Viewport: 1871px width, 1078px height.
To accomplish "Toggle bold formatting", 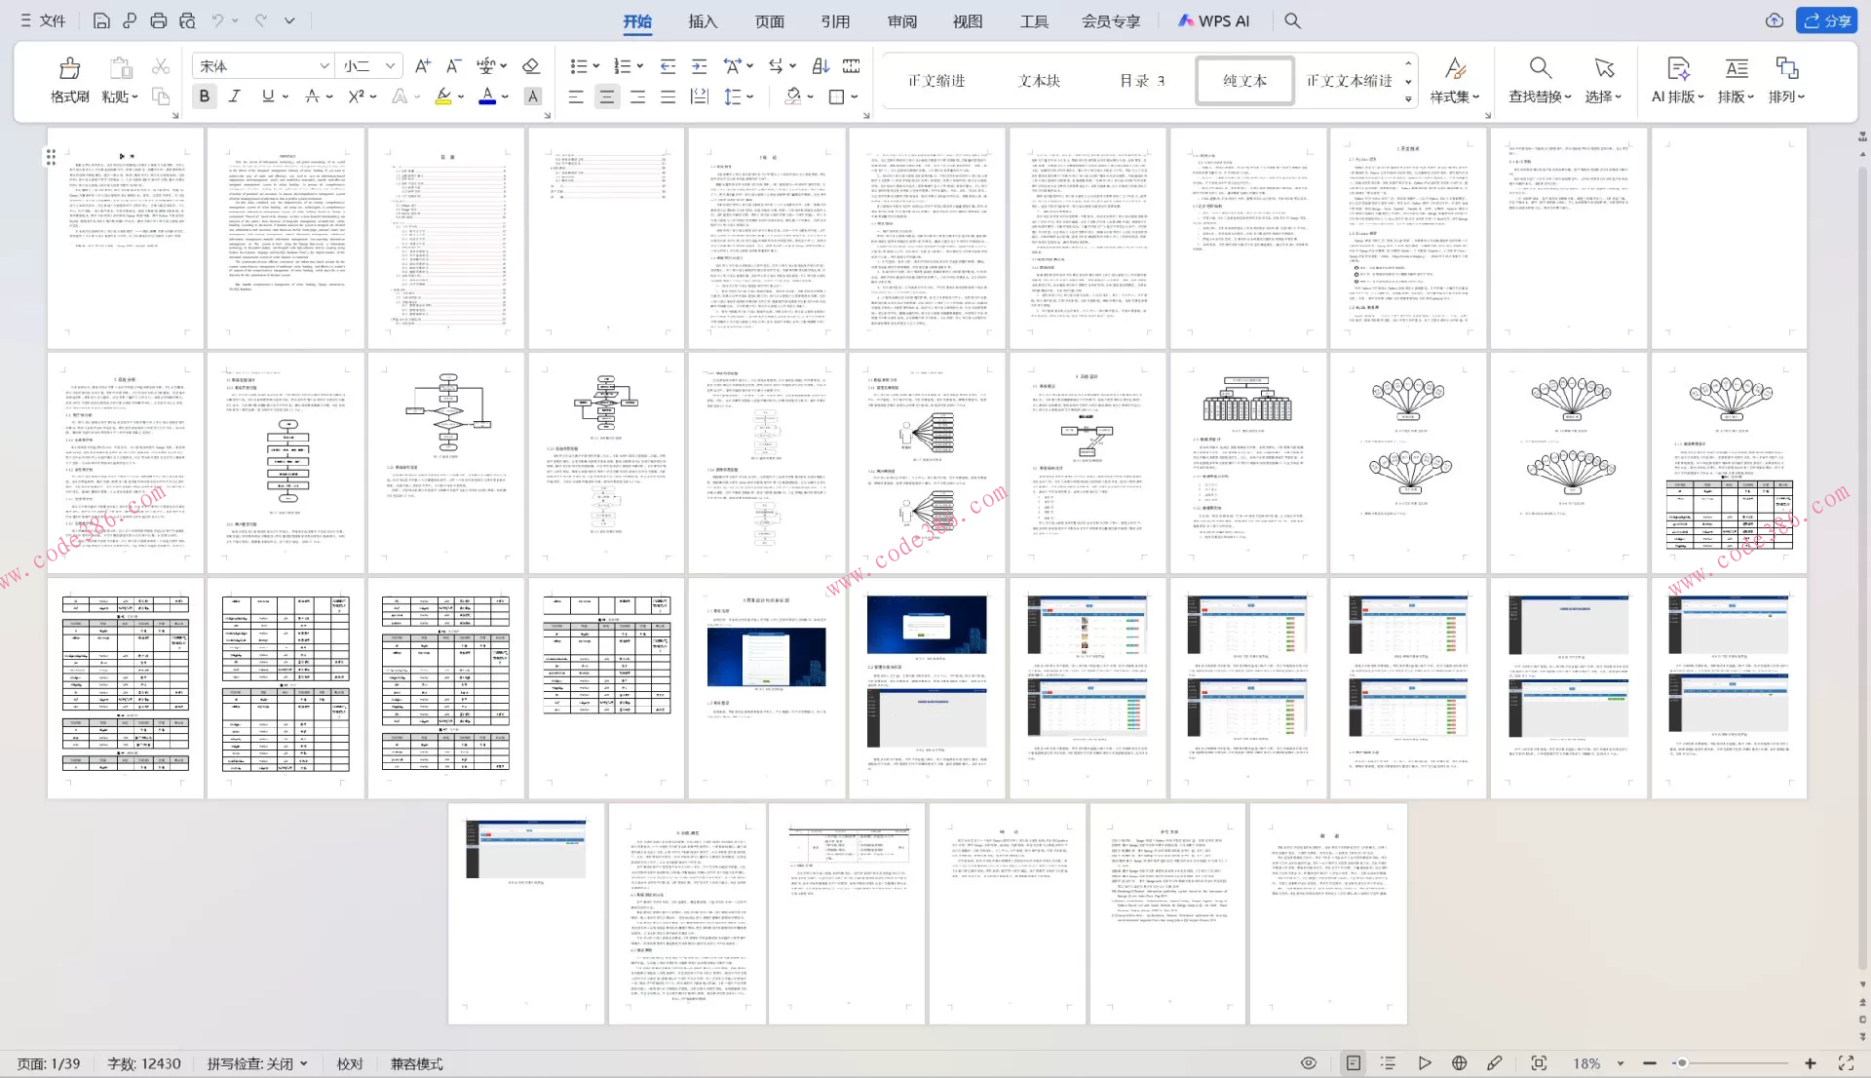I will (205, 96).
